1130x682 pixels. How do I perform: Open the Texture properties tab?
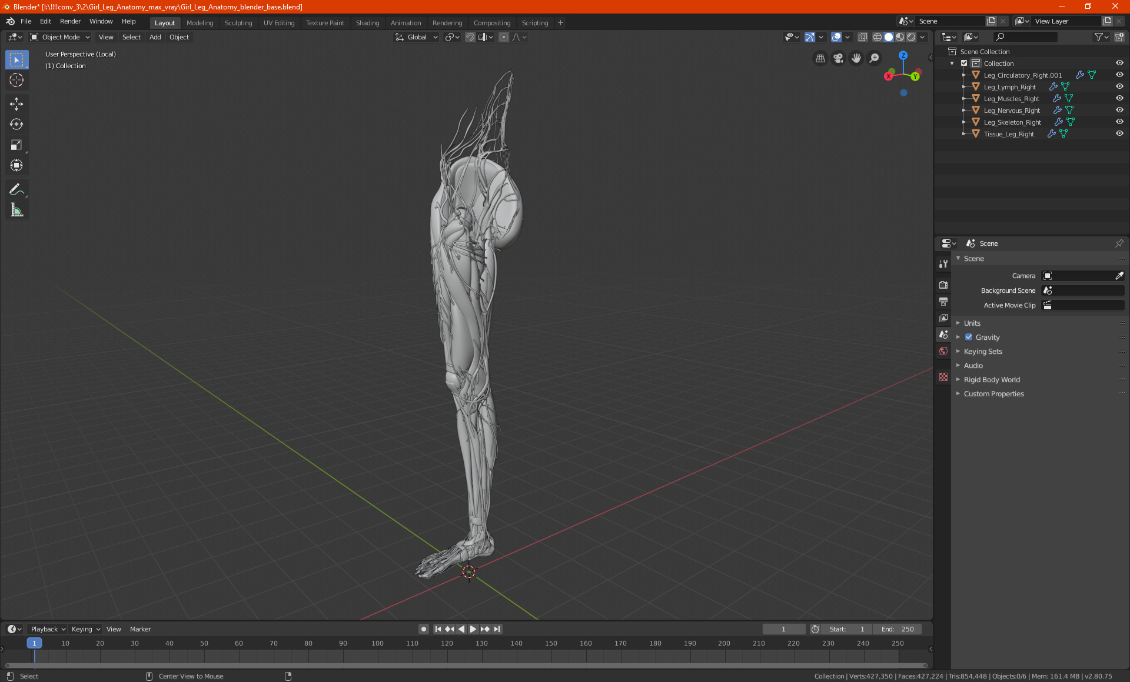943,377
